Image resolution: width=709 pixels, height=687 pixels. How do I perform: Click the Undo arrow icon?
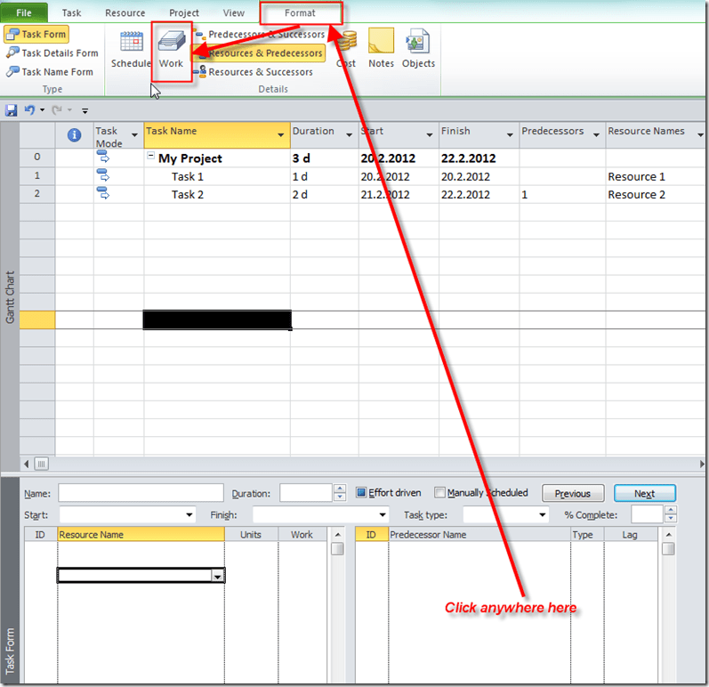[29, 110]
